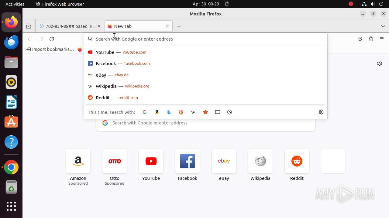Viewport: 389px width, 218px height.
Task: Choose the Facebook suggestion
Action: point(206,64)
